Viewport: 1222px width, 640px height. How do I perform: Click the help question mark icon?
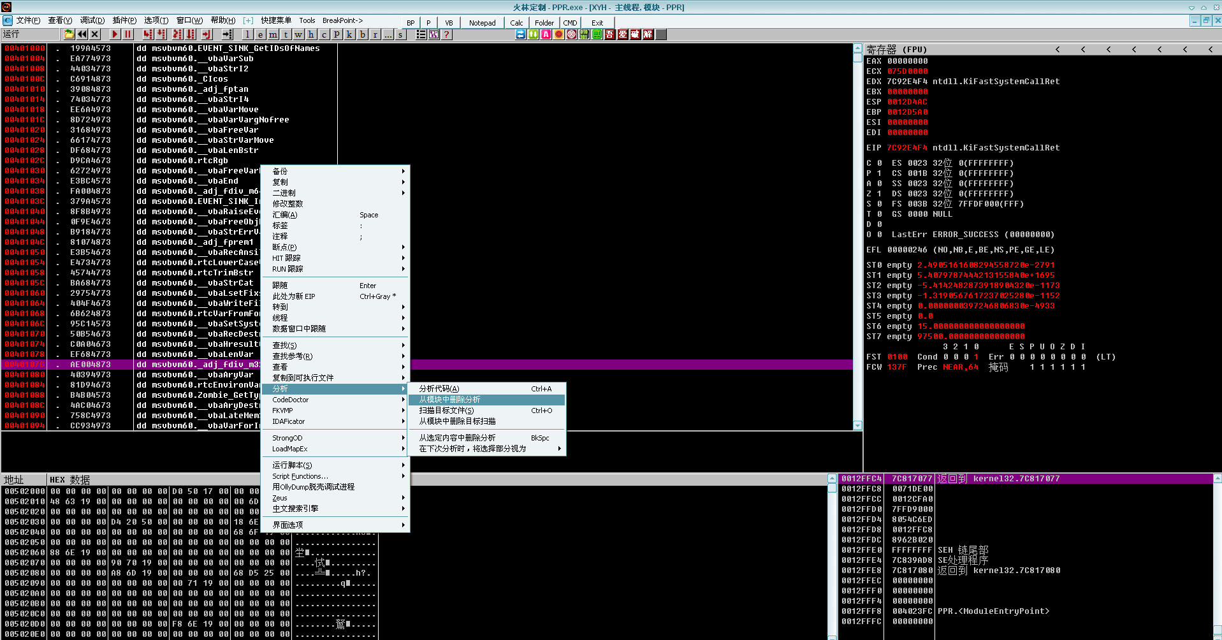[446, 34]
